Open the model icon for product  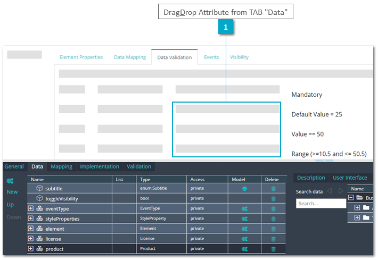pyautogui.click(x=244, y=249)
